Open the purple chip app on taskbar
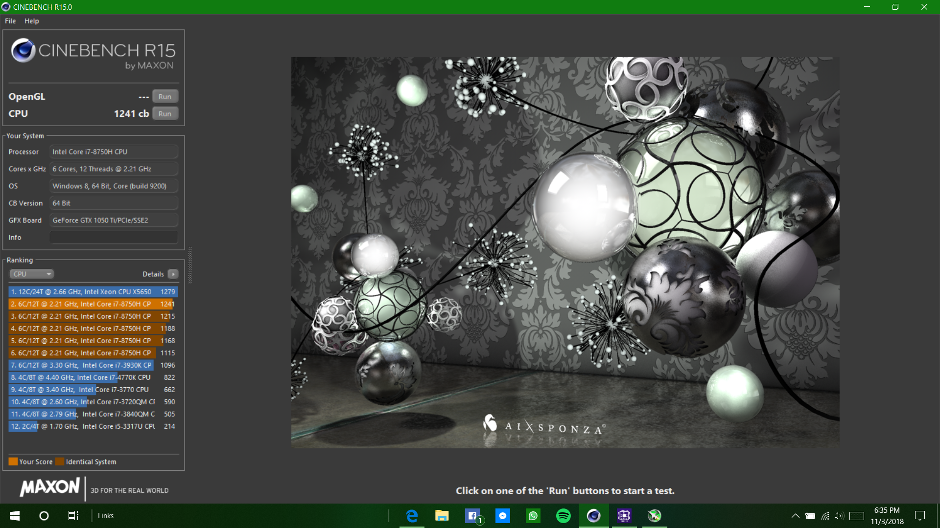The height and width of the screenshot is (528, 940). [x=624, y=516]
